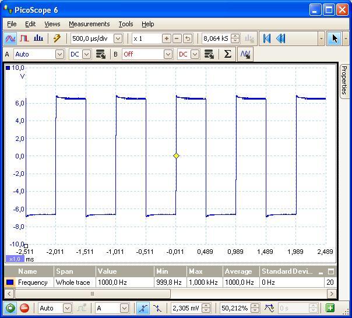Switch to Persistence mode icon
The height and width of the screenshot is (318, 352).
(x=24, y=38)
